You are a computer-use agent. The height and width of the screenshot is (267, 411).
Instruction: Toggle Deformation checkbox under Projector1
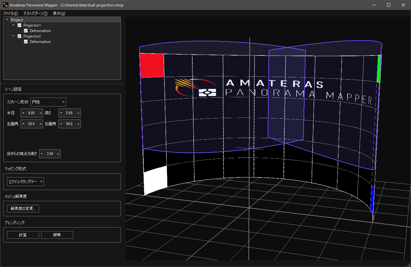(26, 31)
